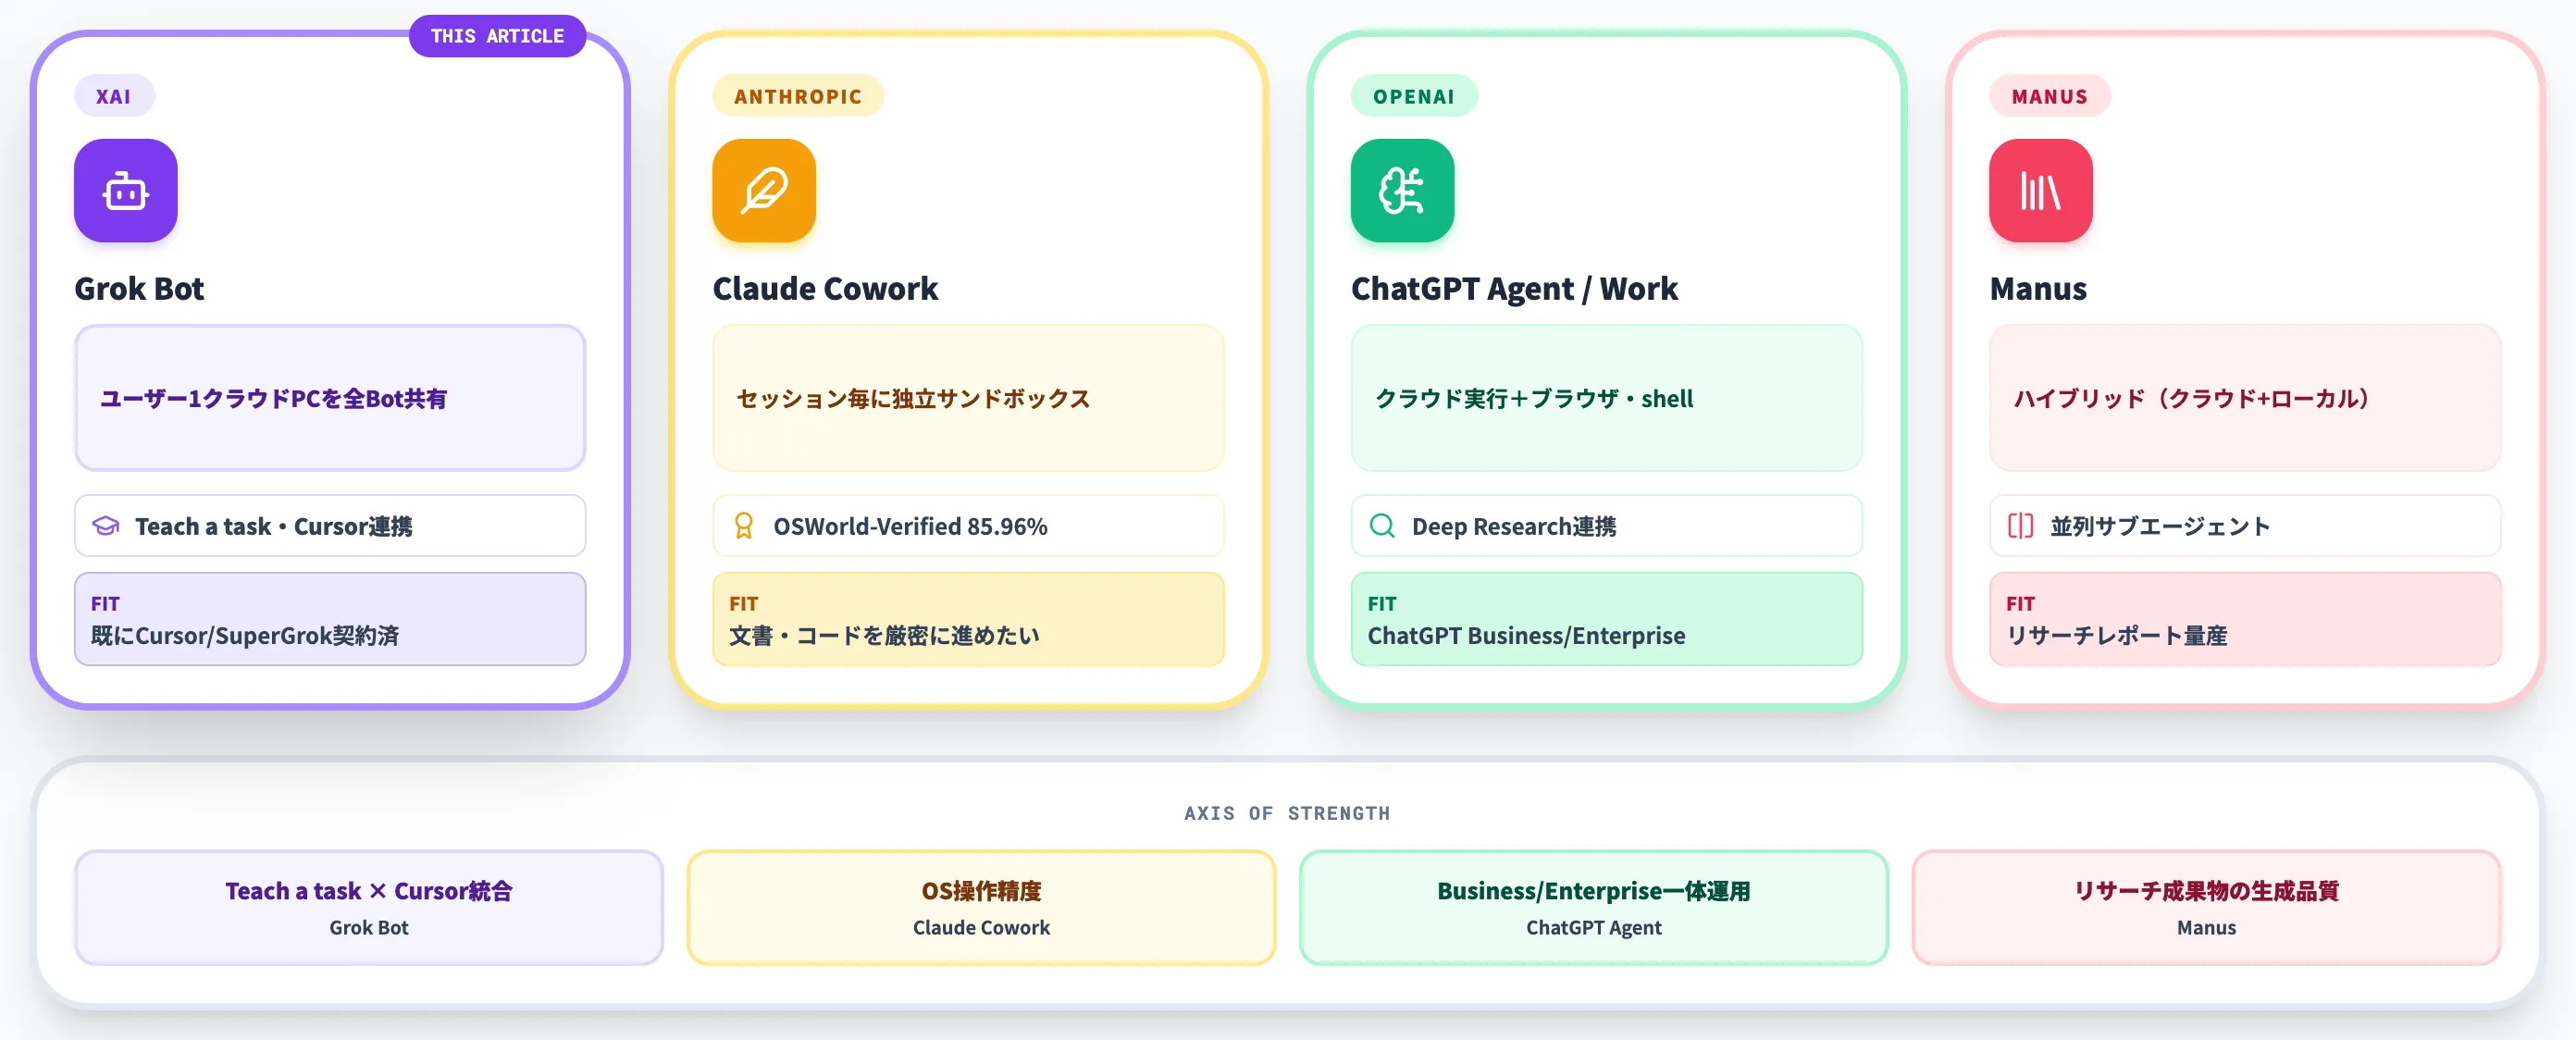The image size is (2576, 1040).
Task: Click the ハイブリッド（クラウド+ローカル） box
Action: [x=2245, y=398]
